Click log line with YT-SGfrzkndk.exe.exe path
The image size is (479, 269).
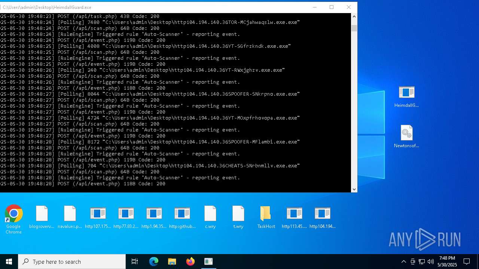146,46
